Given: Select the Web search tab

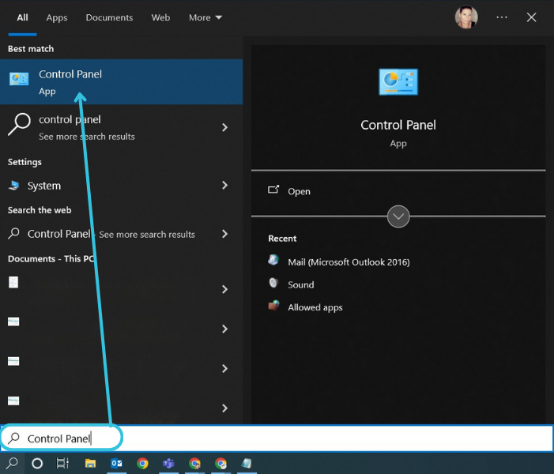Looking at the screenshot, I should 160,17.
